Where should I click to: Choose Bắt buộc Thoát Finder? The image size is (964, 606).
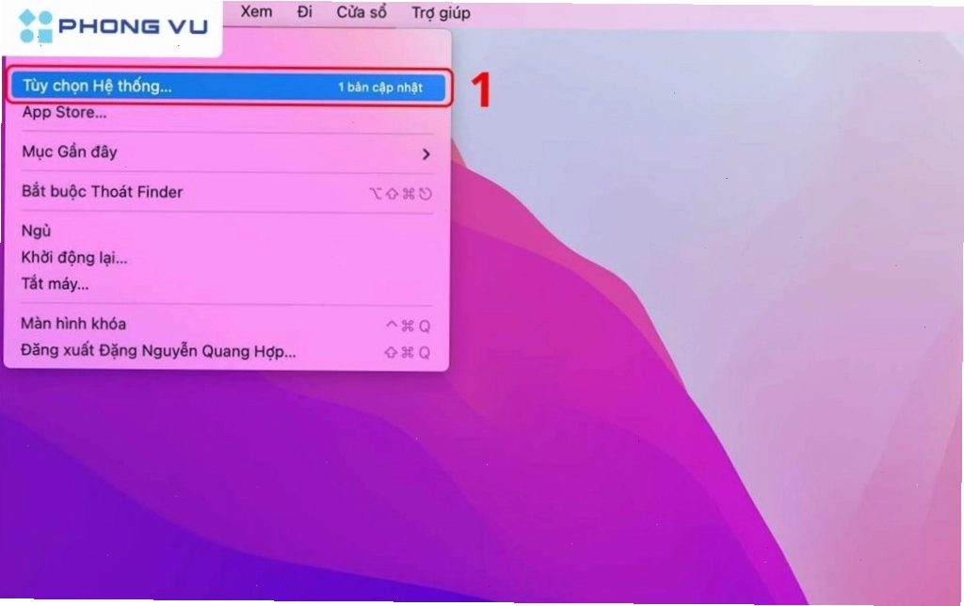tap(228, 192)
